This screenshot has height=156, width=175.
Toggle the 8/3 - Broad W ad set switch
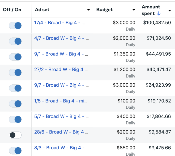pos(15,151)
